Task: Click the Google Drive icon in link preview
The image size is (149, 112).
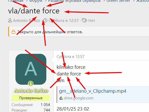Action: pyautogui.click(x=61, y=98)
